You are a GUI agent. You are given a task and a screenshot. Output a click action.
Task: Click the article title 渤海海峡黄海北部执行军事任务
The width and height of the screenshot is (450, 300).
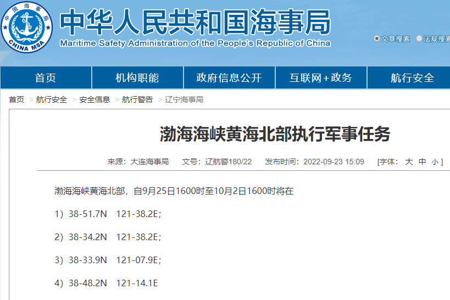click(x=275, y=134)
